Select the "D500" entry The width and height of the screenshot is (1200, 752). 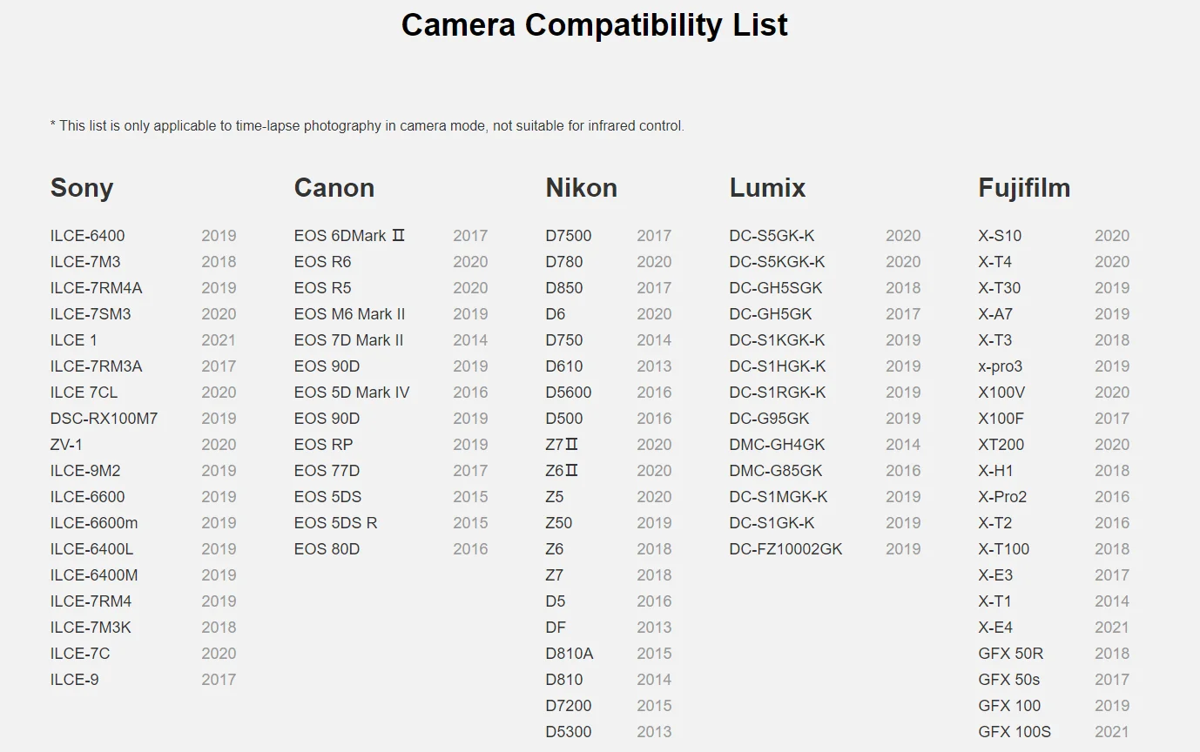click(564, 419)
